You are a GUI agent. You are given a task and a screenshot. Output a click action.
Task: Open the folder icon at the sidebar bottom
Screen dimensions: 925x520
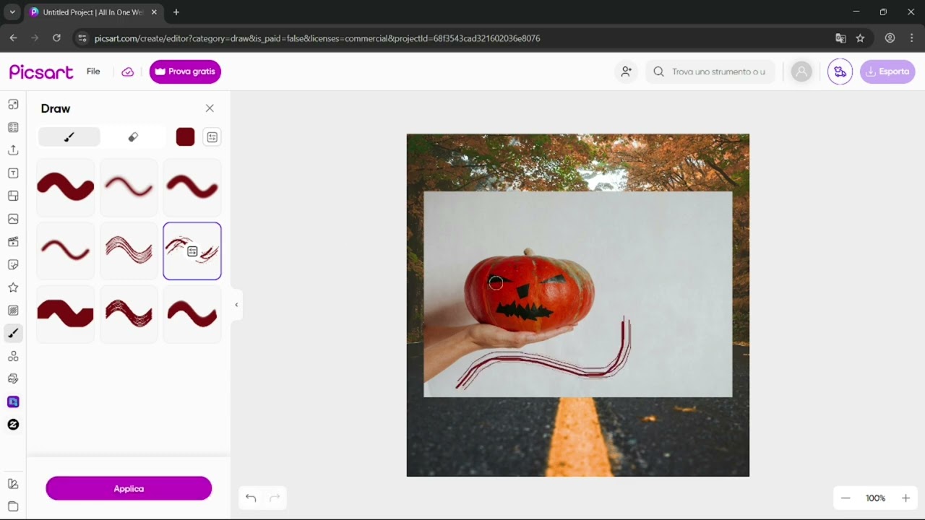point(13,506)
